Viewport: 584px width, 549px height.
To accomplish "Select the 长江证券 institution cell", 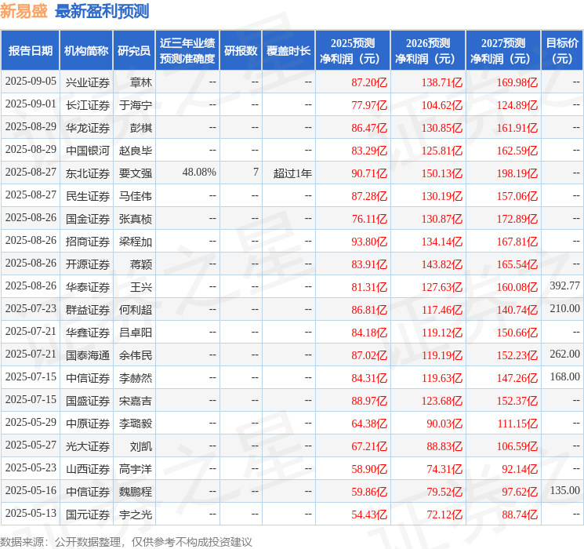I will pos(88,105).
